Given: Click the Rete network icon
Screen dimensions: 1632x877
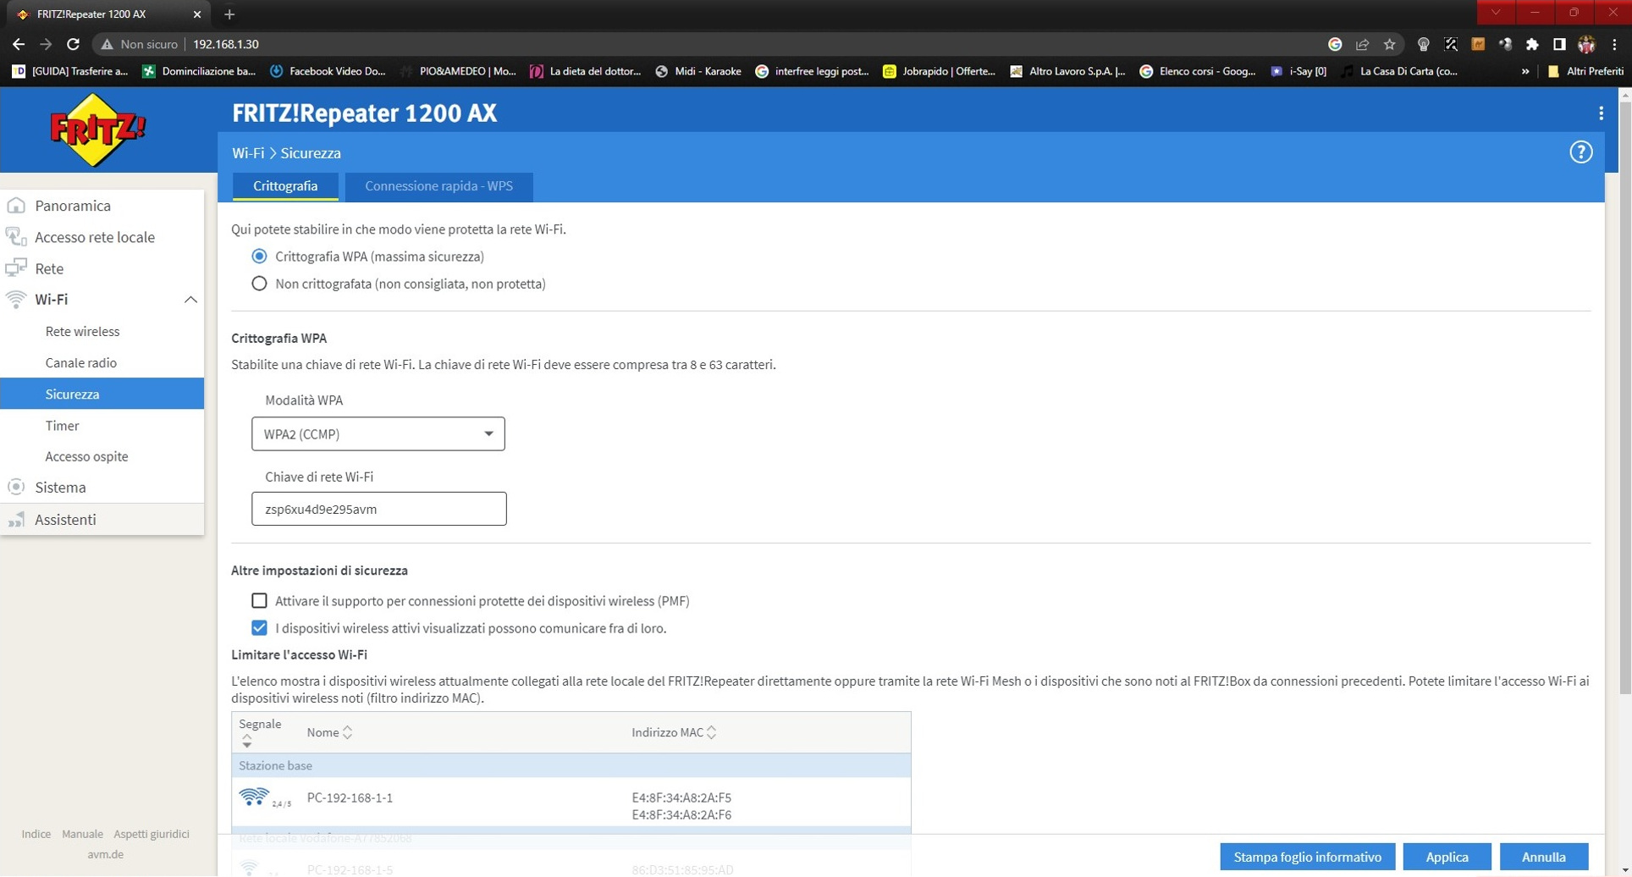Looking at the screenshot, I should [16, 268].
